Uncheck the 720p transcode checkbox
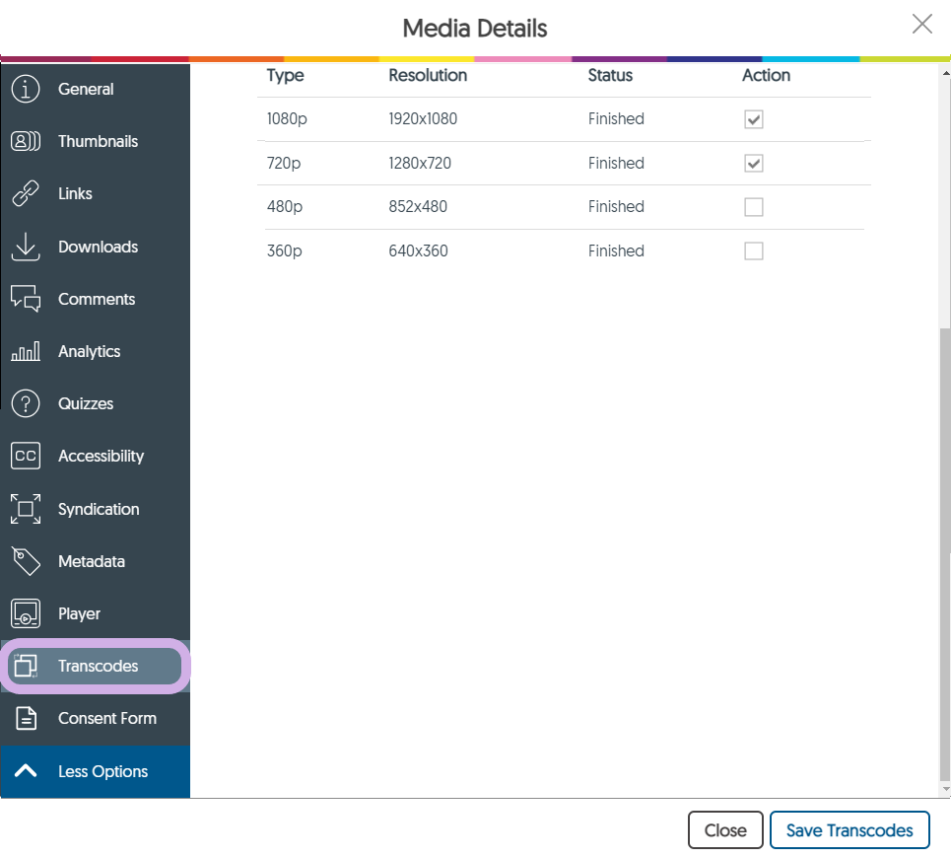Viewport: 951px width, 858px height. pos(753,164)
